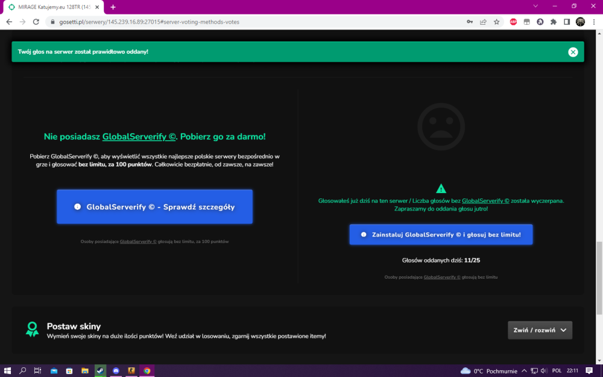Viewport: 603px width, 377px height.
Task: Dismiss the green vote confirmation banner
Action: coord(573,52)
